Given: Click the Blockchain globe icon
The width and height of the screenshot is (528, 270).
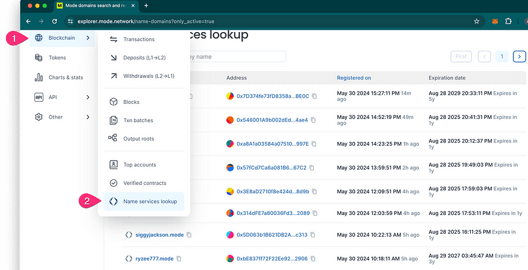Looking at the screenshot, I should (x=39, y=38).
